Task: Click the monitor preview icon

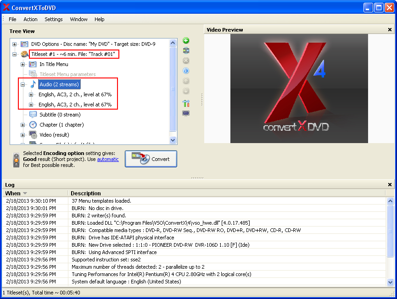Action: (x=186, y=113)
